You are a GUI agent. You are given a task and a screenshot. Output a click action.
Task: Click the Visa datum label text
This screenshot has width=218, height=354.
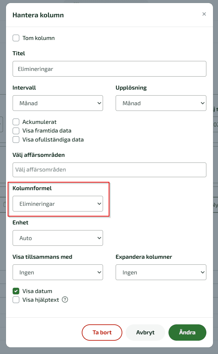pos(37,291)
